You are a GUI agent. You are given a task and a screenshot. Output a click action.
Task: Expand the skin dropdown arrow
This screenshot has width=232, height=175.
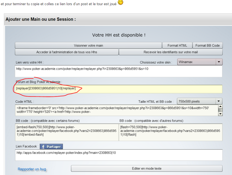tap(219, 62)
